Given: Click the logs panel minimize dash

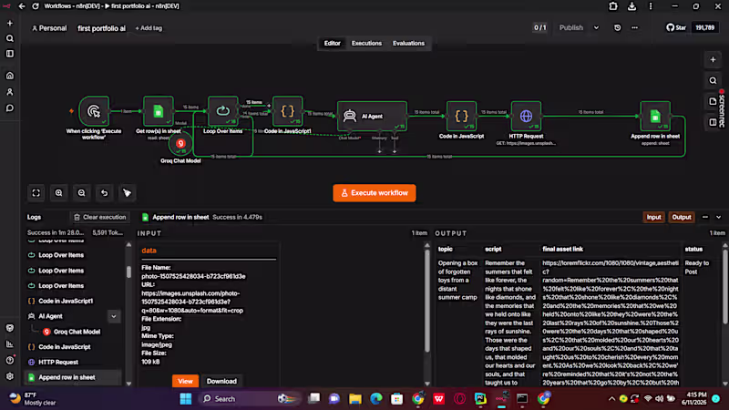Looking at the screenshot, I should tap(704, 217).
